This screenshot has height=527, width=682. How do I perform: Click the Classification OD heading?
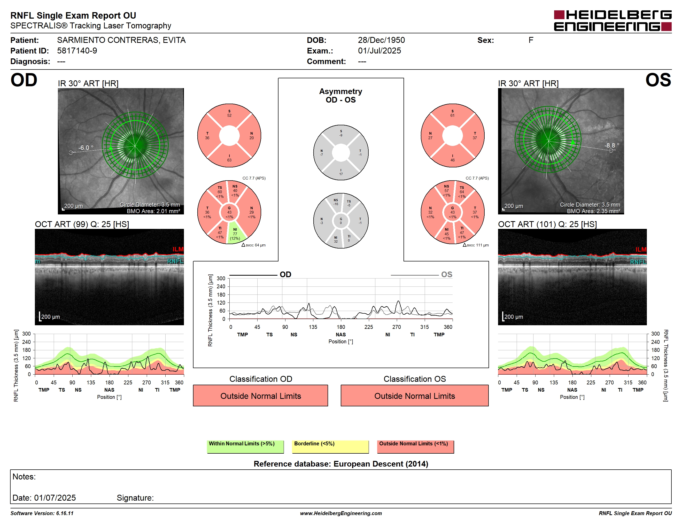tap(261, 379)
